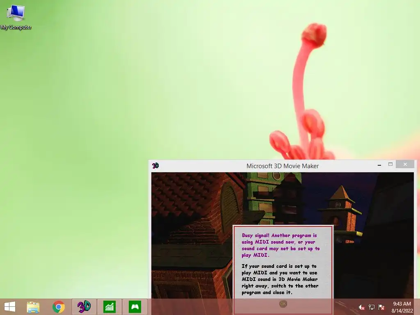Open Google Chrome from the taskbar

point(58,307)
